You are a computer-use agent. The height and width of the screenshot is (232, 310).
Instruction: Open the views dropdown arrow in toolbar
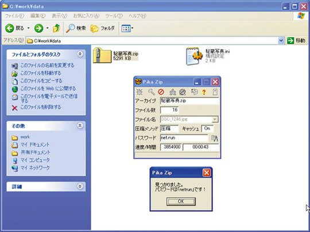click(x=132, y=28)
